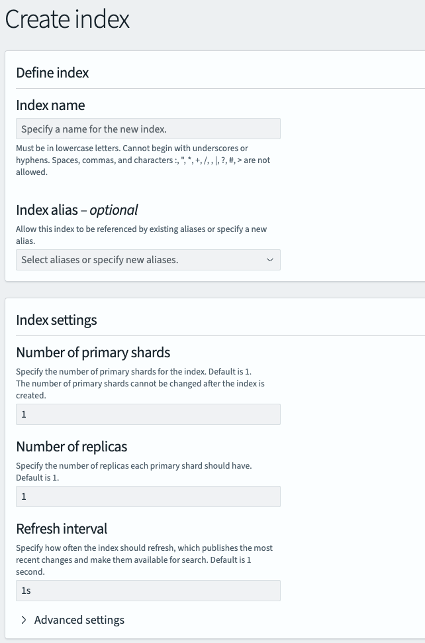Viewport: 425px width, 643px height.
Task: Click the Refresh interval field showing 1s
Action: coord(148,591)
